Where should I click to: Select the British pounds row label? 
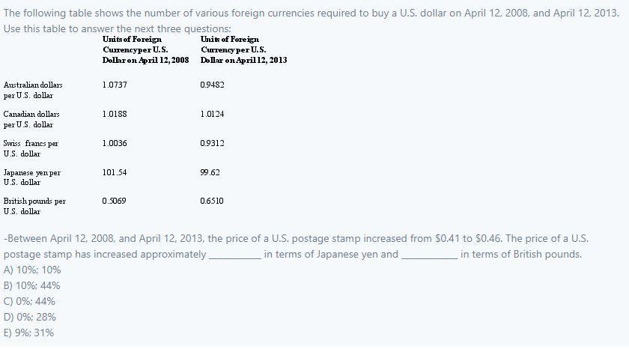tap(34, 206)
